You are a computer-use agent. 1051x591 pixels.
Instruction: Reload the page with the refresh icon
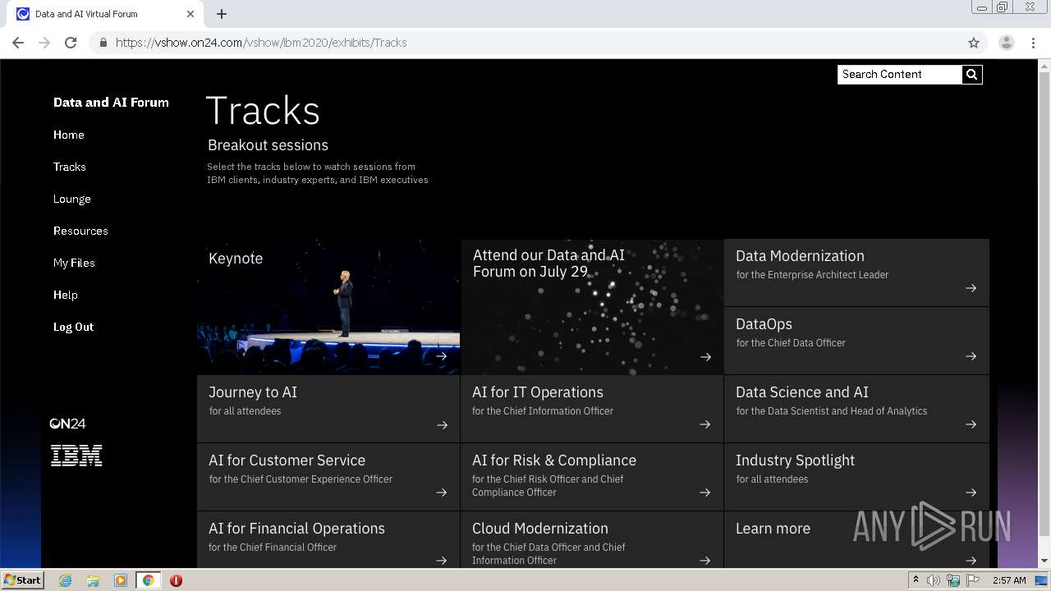pos(71,43)
